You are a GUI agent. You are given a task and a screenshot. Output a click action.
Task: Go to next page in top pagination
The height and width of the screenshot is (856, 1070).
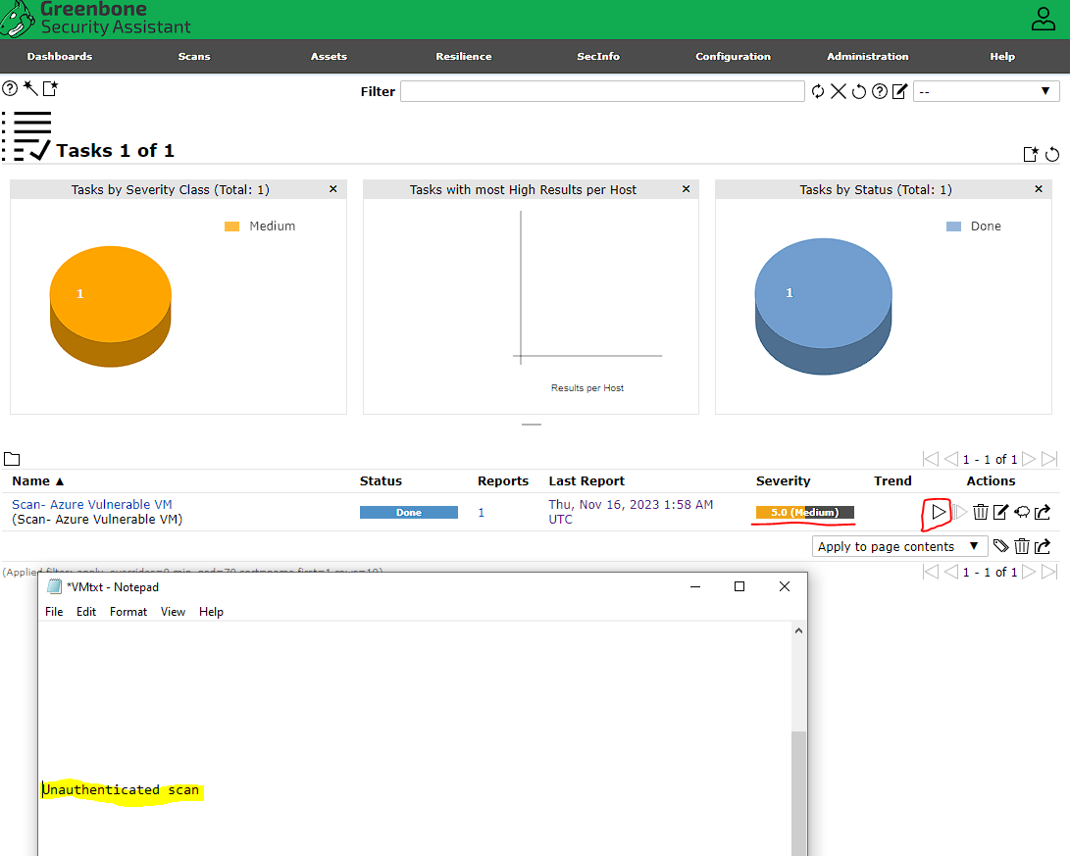pos(1029,459)
